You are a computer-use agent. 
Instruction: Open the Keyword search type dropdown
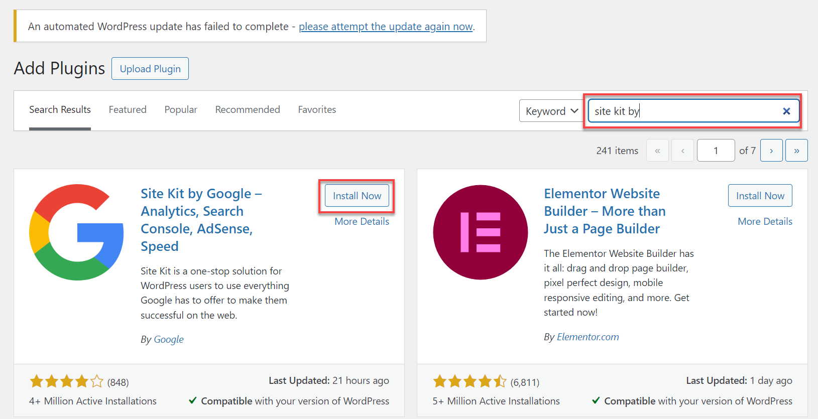[551, 111]
